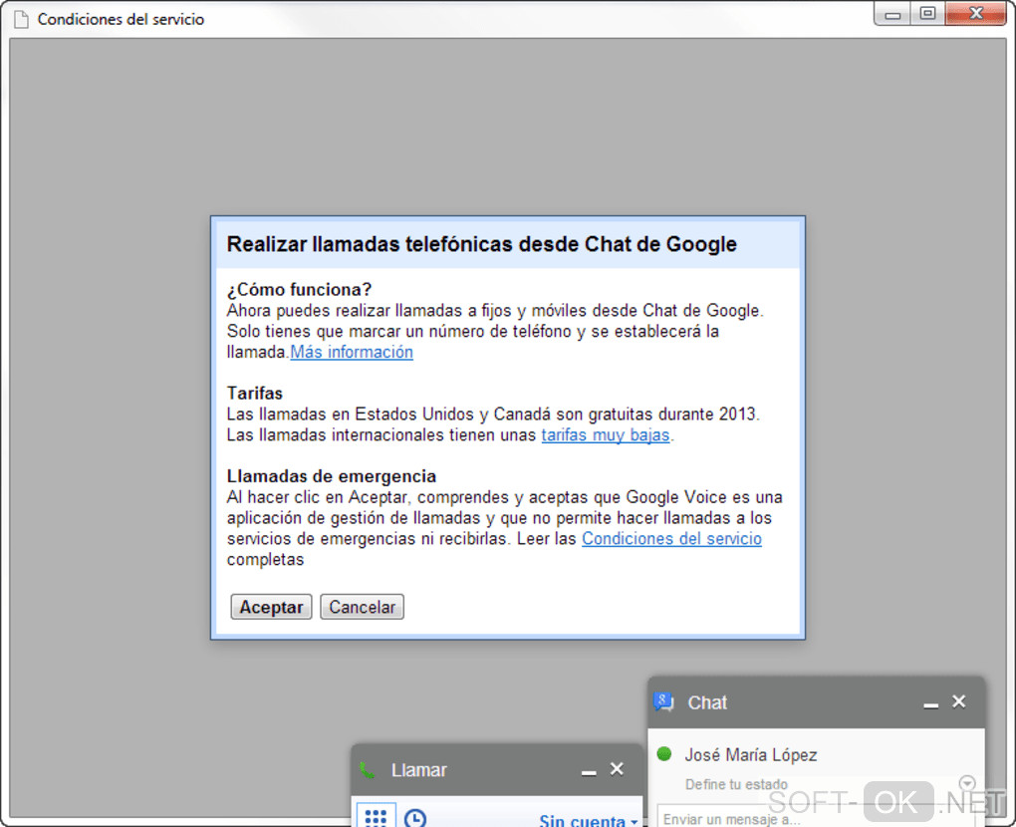Close the Chat panel

[x=959, y=701]
